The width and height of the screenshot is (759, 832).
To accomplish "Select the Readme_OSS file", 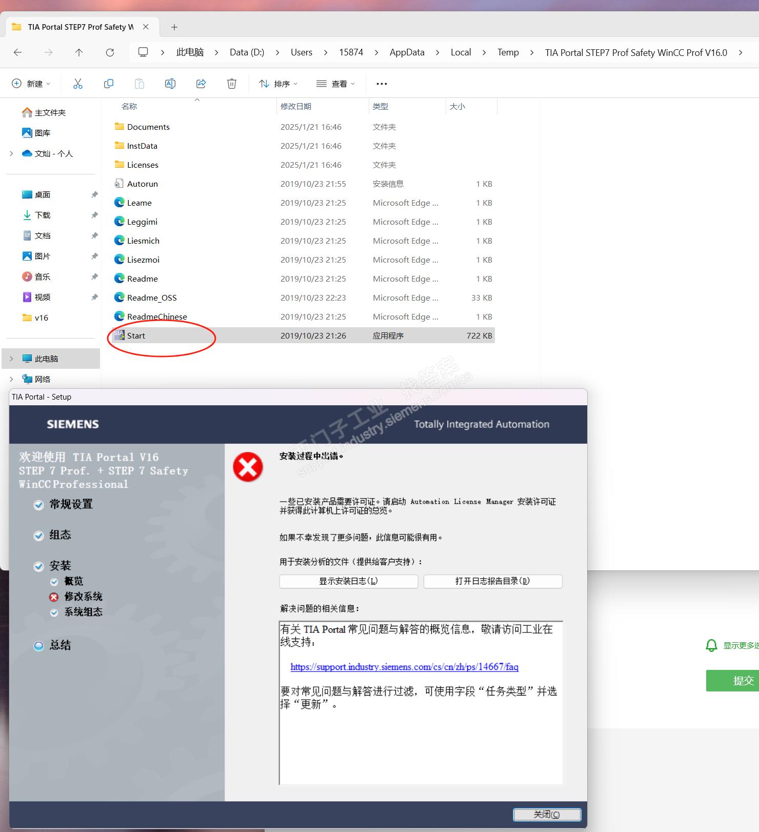I will click(x=303, y=298).
